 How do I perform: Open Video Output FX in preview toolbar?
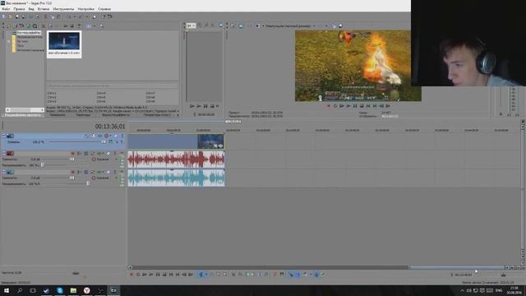point(250,25)
